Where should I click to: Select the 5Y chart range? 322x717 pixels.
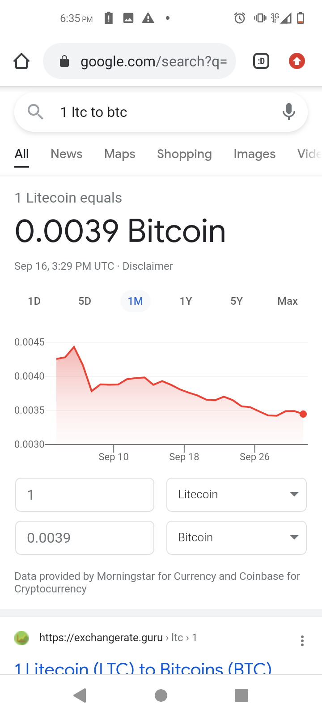point(237,301)
